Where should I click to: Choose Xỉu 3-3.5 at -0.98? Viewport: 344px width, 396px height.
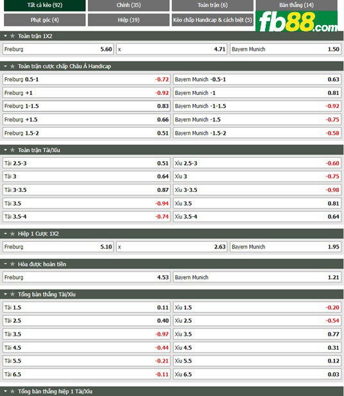click(x=257, y=190)
